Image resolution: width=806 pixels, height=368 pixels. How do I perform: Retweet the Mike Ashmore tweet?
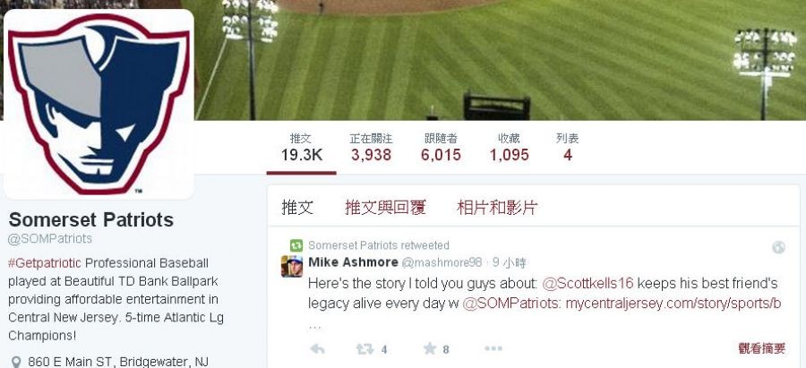coord(365,349)
